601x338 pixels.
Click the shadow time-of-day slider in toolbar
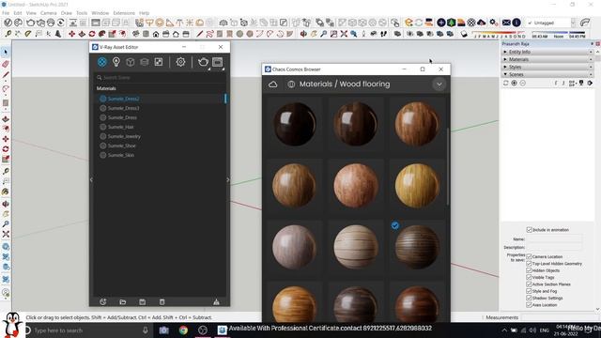click(559, 33)
